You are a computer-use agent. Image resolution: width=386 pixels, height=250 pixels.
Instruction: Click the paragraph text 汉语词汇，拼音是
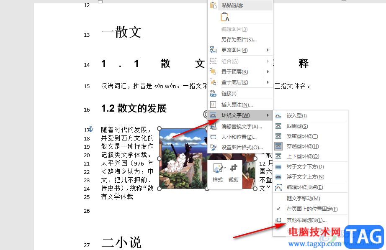(127, 86)
